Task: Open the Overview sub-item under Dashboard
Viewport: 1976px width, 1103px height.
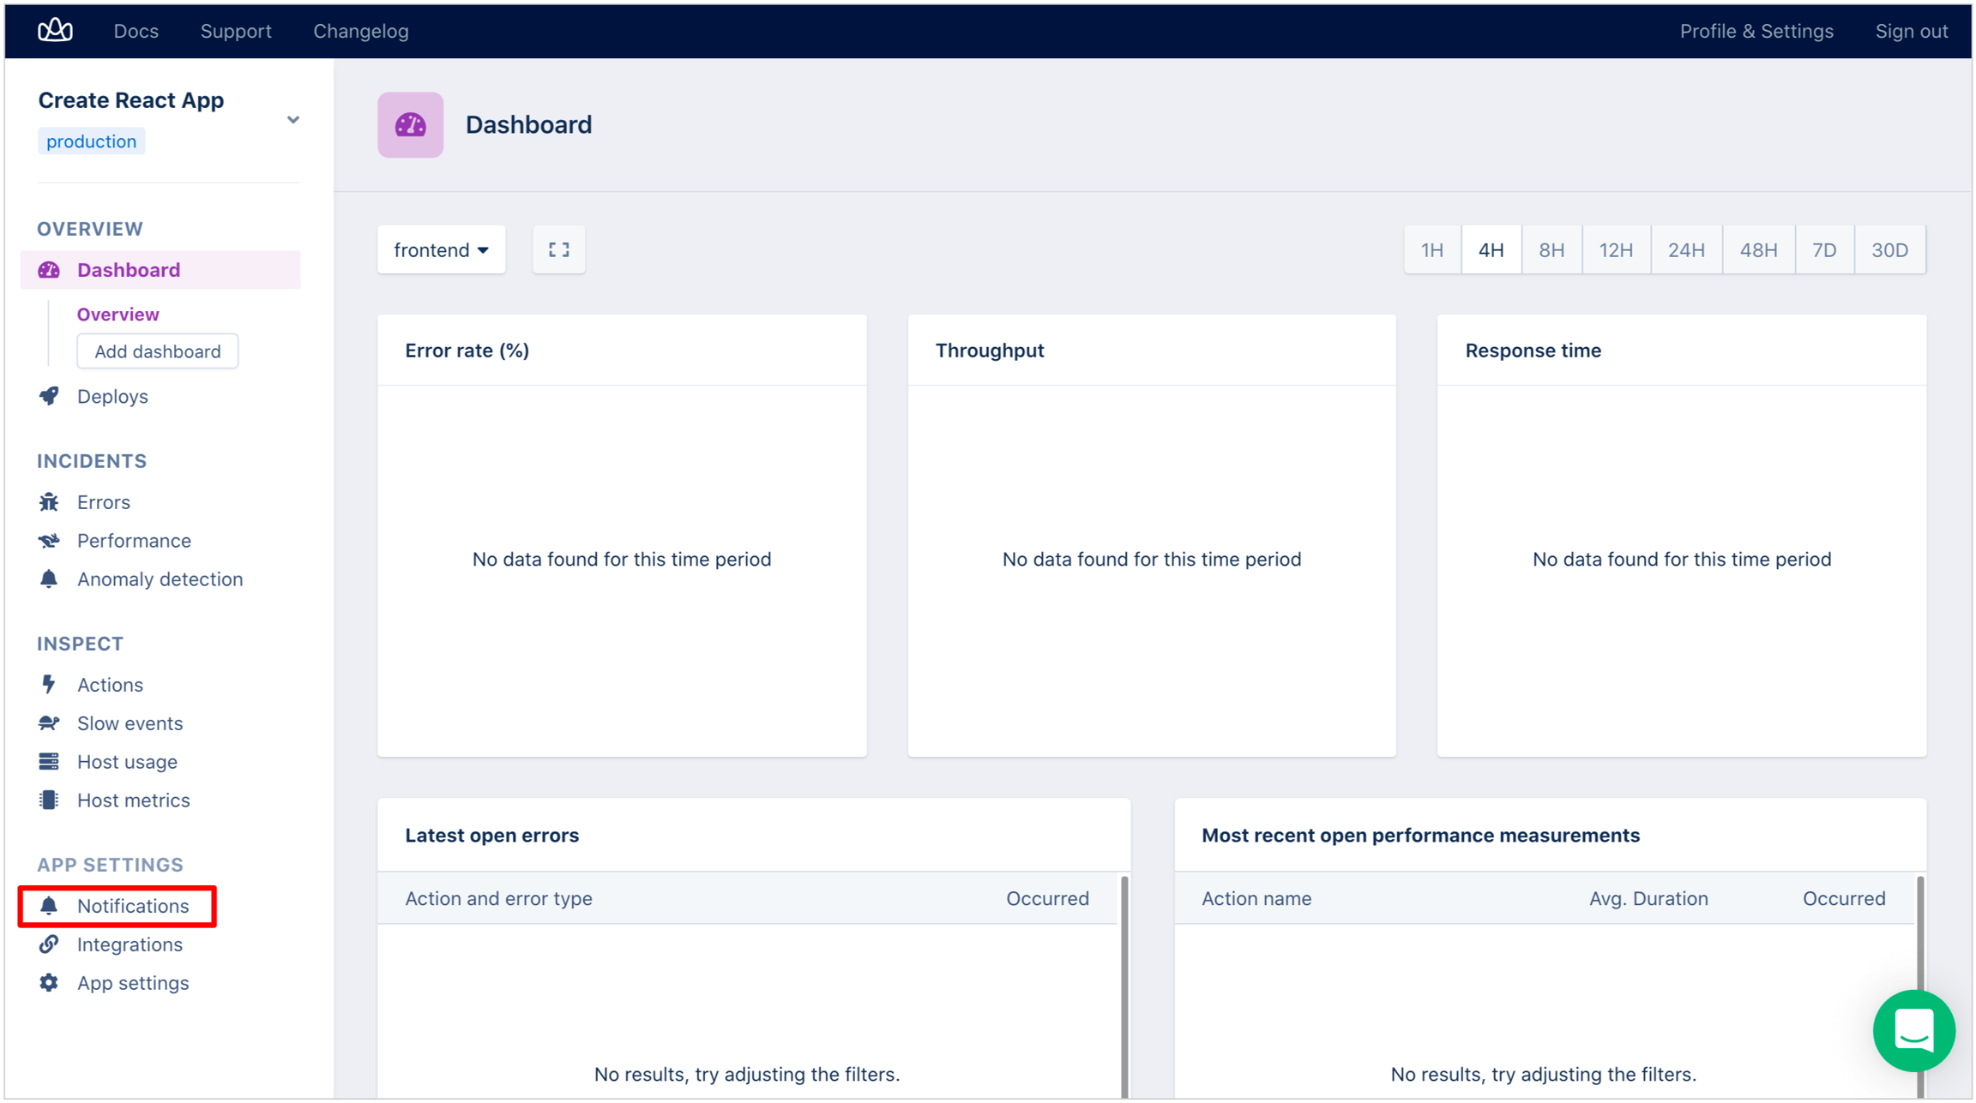Action: point(118,315)
